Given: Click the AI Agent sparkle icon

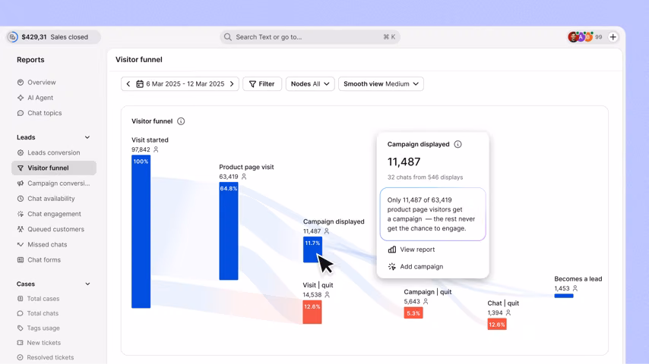Looking at the screenshot, I should 21,98.
